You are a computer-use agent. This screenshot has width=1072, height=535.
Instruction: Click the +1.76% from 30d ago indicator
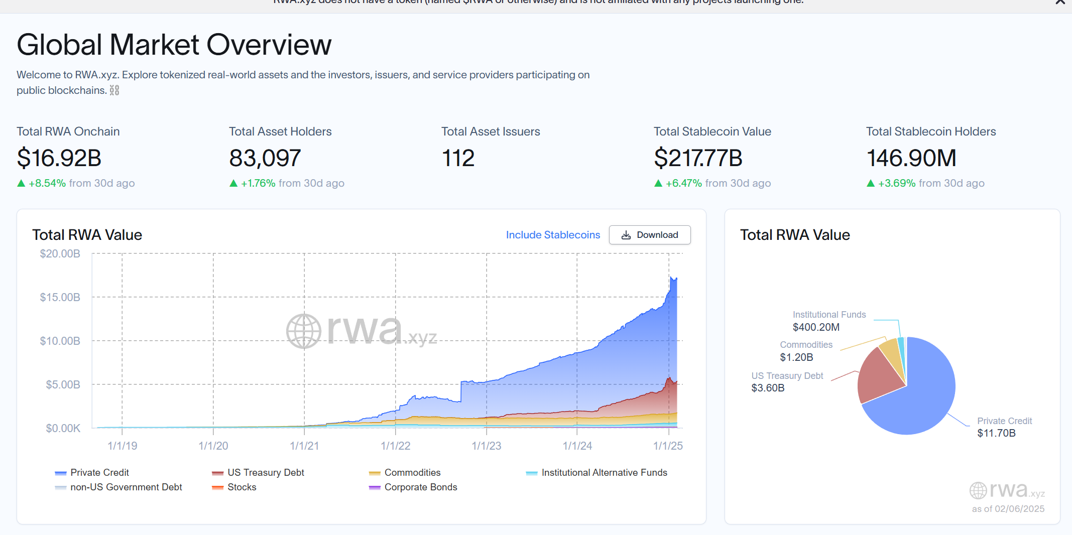click(287, 183)
